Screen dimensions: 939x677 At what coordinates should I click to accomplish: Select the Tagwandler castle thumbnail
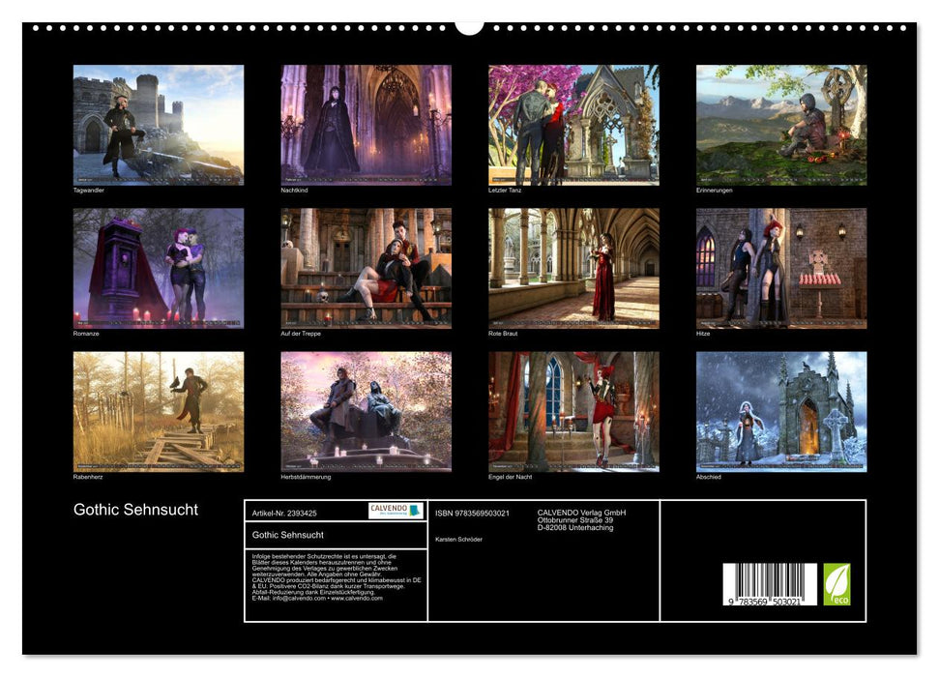coord(158,125)
